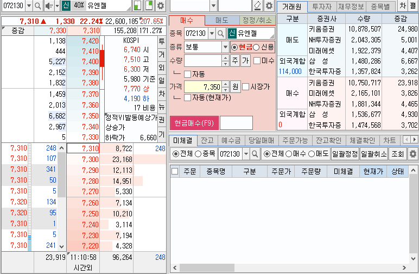
Task: Open the settings gear beside the eraser icon
Action: click(269, 5)
